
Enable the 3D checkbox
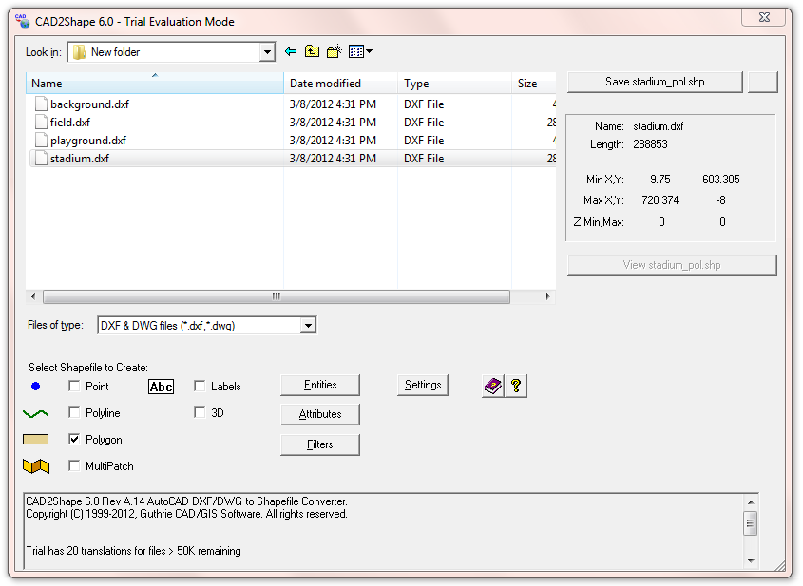200,412
